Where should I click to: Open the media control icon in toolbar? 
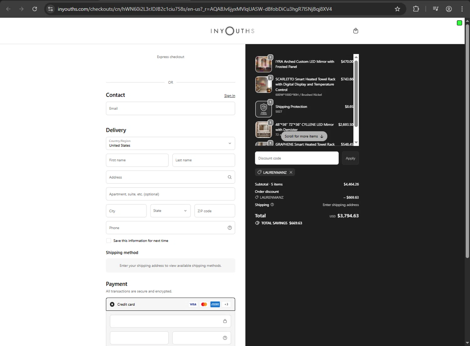pos(436,9)
